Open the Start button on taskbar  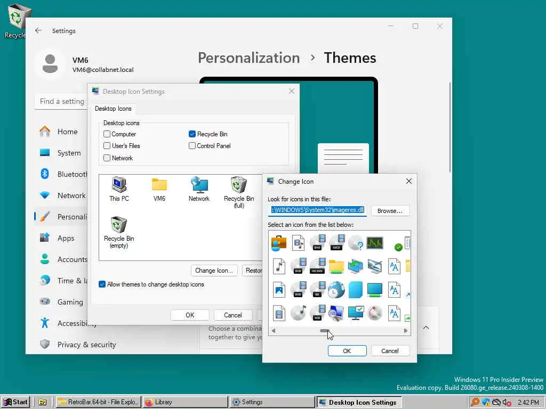point(15,402)
